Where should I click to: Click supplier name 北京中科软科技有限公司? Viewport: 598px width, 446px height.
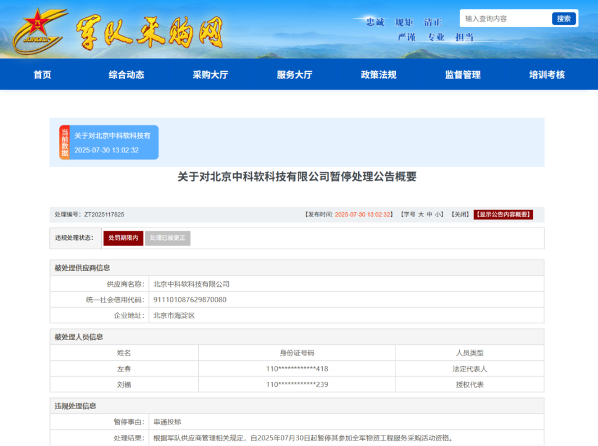[191, 284]
